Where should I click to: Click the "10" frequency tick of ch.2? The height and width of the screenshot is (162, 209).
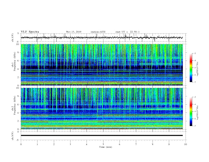18,88
